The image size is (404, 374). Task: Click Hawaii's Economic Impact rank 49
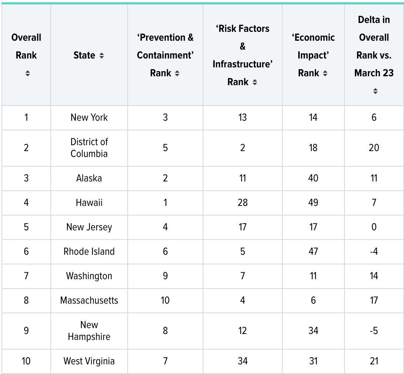tap(313, 203)
